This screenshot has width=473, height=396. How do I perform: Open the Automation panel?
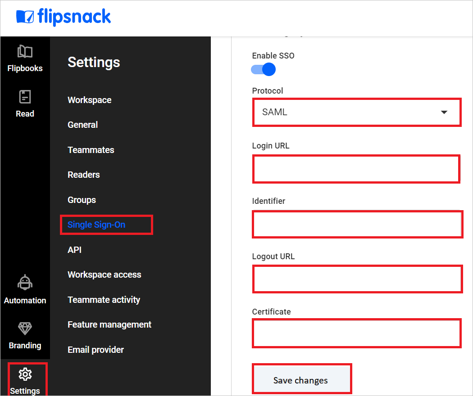[x=25, y=290]
